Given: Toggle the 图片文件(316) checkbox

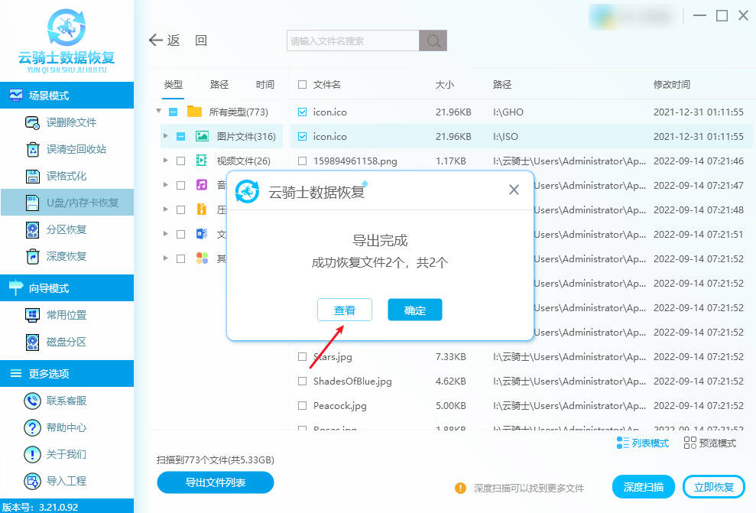Looking at the screenshot, I should tap(181, 136).
